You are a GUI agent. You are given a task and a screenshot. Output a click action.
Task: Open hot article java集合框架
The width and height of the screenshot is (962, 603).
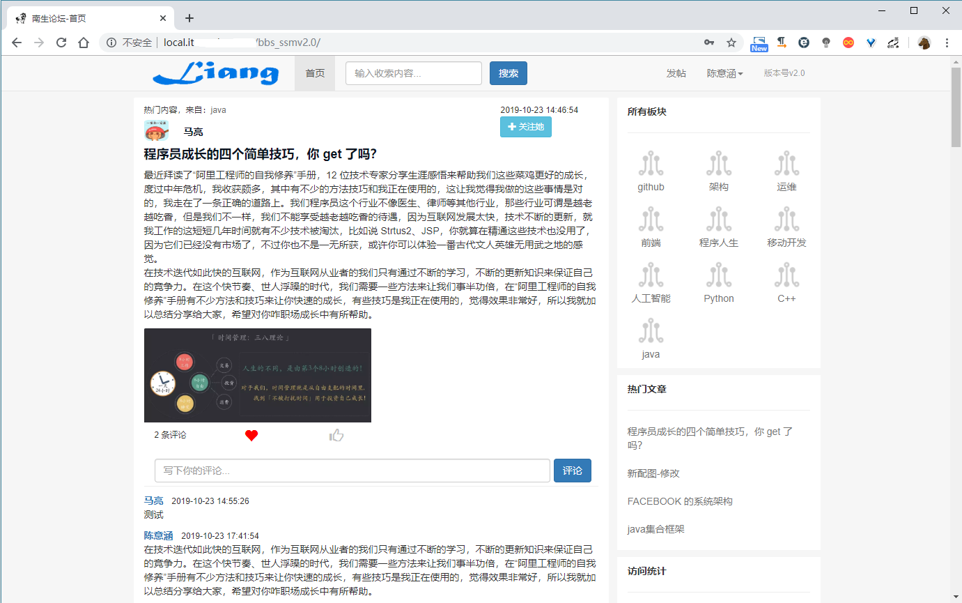coord(656,529)
